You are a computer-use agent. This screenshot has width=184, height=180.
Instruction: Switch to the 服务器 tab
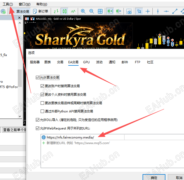tap(35, 62)
